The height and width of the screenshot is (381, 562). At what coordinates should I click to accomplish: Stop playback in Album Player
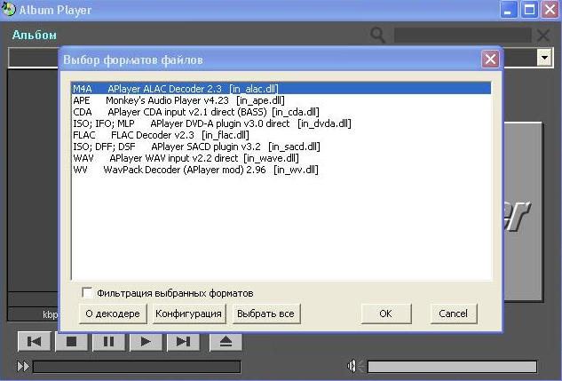[71, 341]
